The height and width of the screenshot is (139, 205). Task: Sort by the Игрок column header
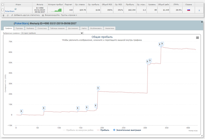pyautogui.click(x=18, y=5)
